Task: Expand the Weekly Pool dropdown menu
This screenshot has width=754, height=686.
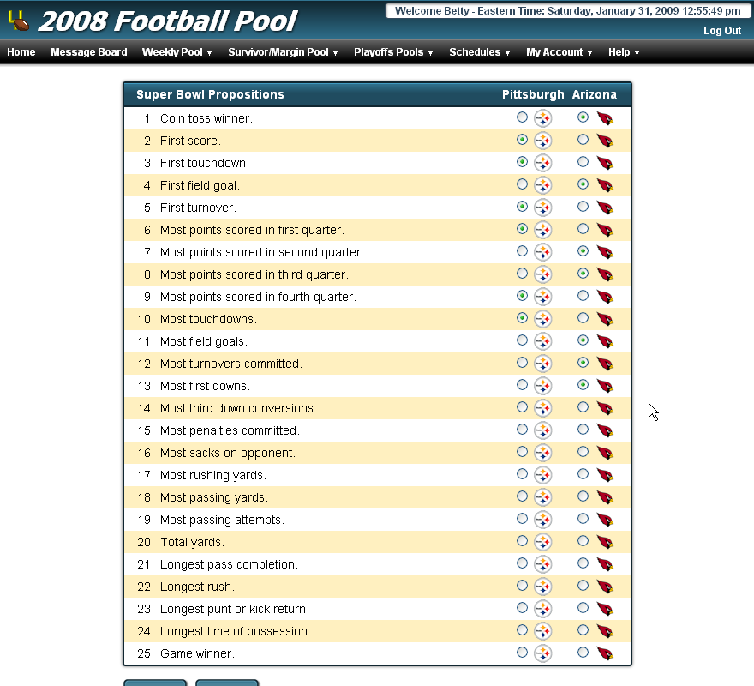Action: click(x=177, y=52)
